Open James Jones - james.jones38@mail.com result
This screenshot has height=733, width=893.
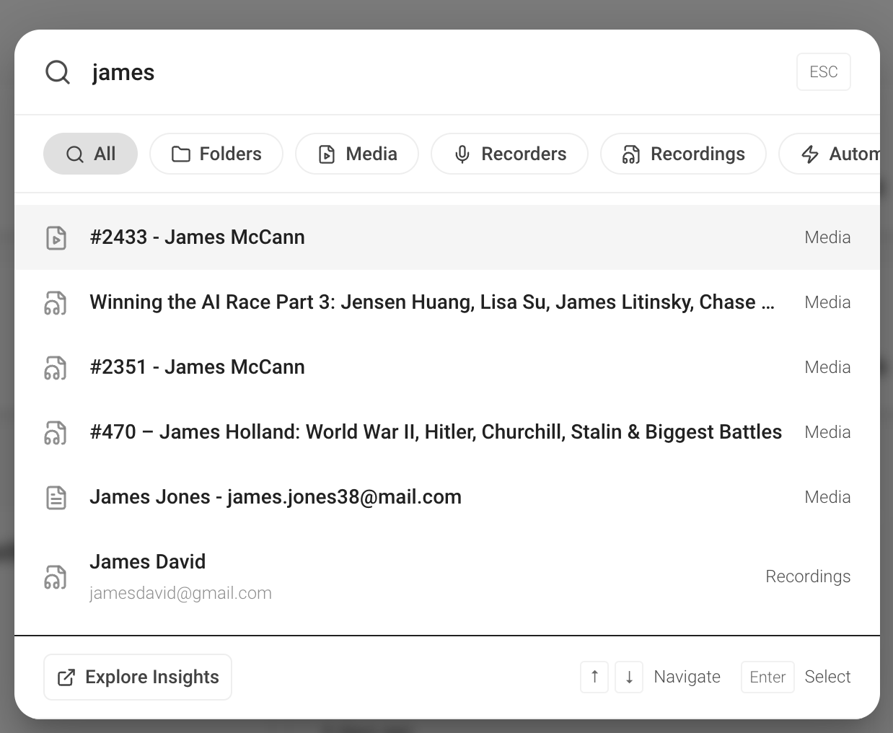tap(447, 497)
